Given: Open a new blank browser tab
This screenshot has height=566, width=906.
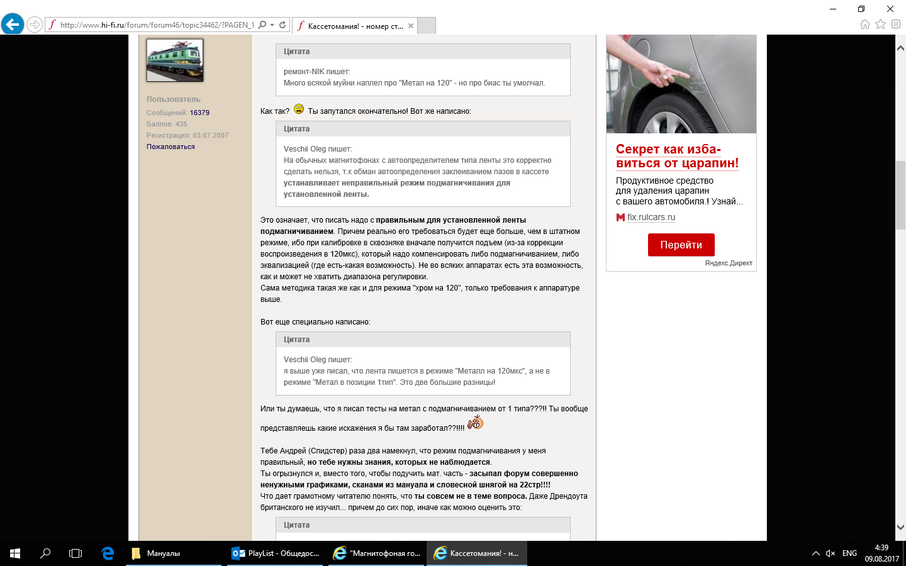Looking at the screenshot, I should pos(427,26).
